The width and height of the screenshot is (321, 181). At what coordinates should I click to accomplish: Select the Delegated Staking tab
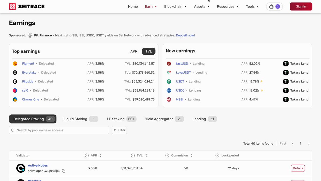click(33, 119)
